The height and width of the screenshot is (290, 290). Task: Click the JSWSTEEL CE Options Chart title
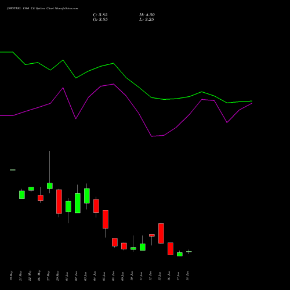coord(42,9)
